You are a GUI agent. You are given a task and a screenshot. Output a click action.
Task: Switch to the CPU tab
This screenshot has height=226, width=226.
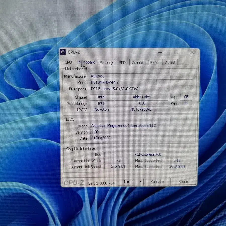click(x=68, y=62)
